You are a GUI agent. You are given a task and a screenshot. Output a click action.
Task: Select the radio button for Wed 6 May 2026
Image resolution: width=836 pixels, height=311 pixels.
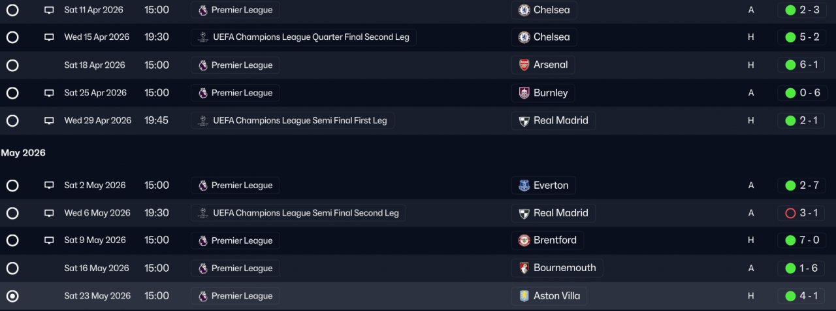[12, 213]
